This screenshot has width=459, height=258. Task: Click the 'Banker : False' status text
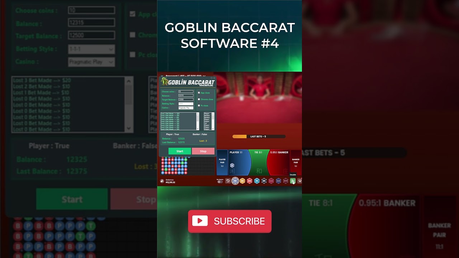(200, 134)
